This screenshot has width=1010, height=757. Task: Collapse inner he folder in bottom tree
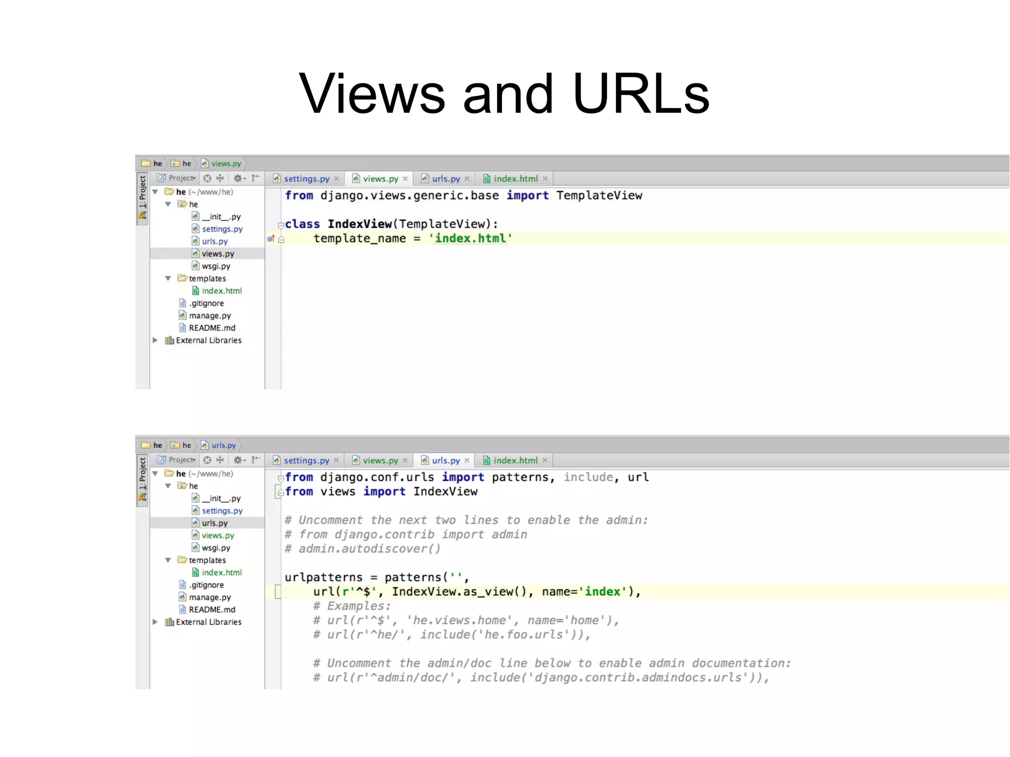[168, 486]
